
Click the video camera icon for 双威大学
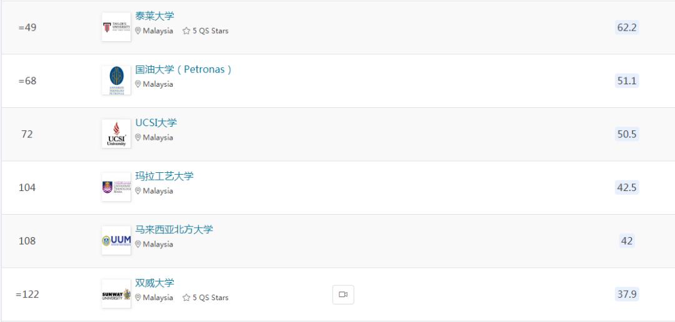[x=342, y=295]
